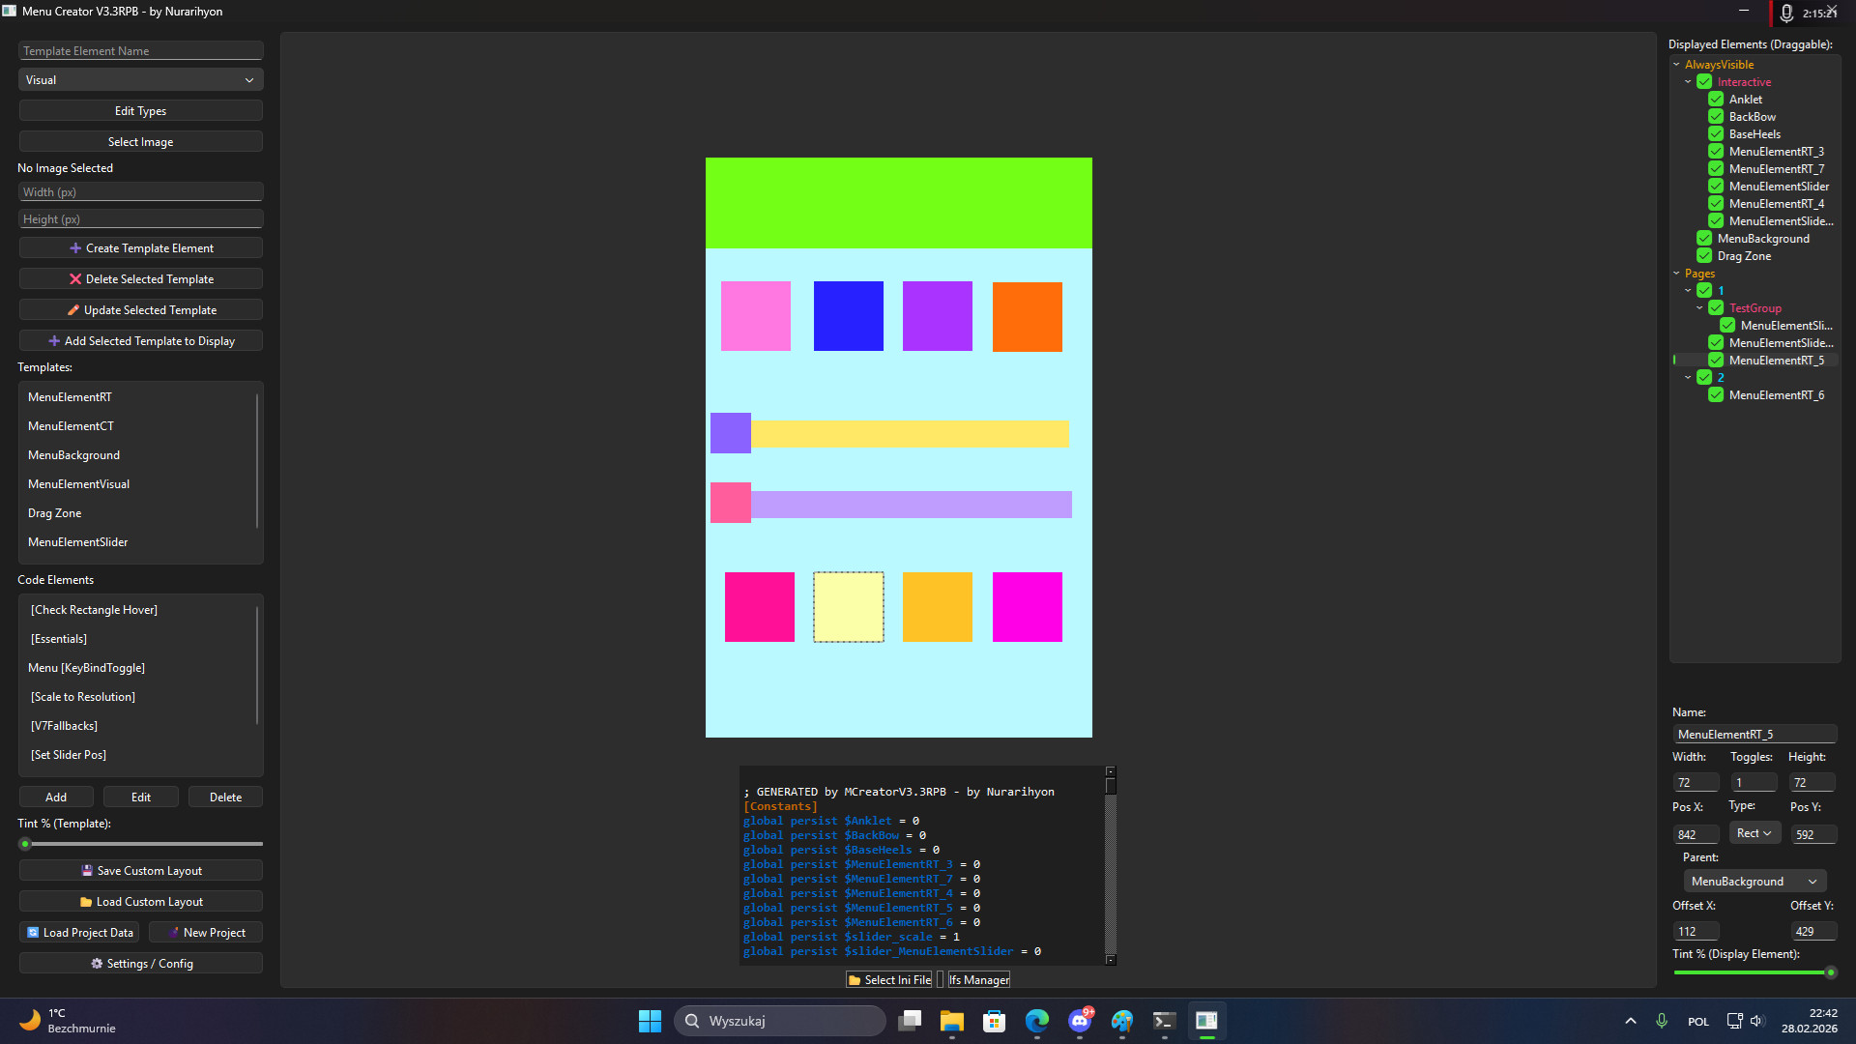Image resolution: width=1856 pixels, height=1044 pixels.
Task: Open the Windows Start menu
Action: click(x=650, y=1021)
